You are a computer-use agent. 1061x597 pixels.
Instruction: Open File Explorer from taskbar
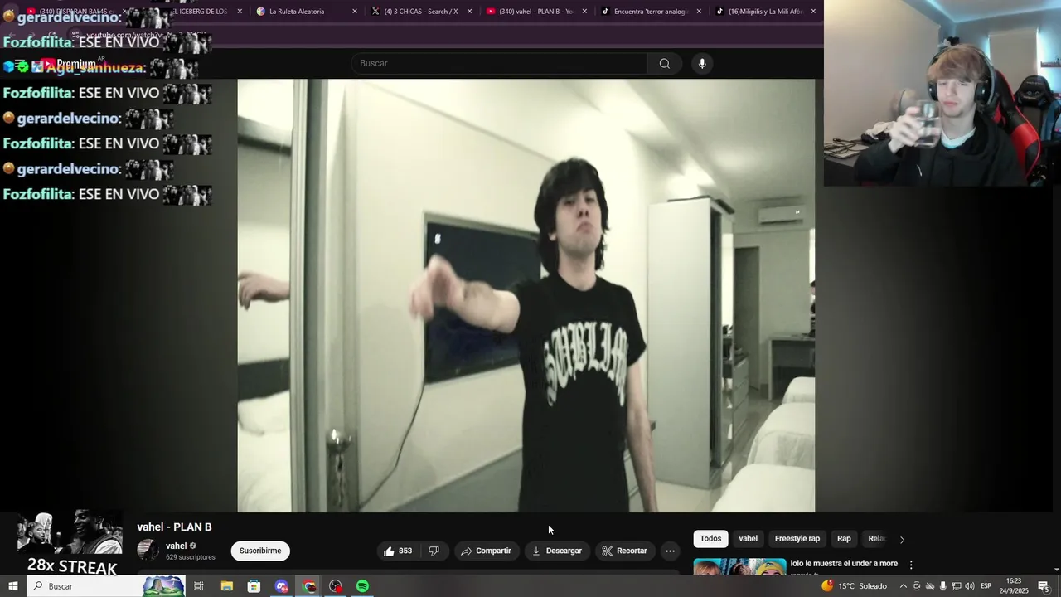[x=226, y=586]
